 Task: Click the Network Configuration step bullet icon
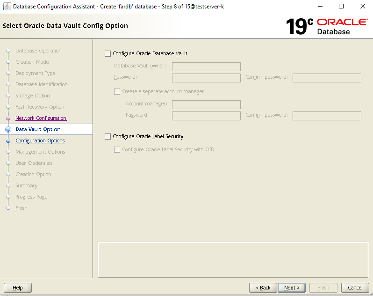8,118
